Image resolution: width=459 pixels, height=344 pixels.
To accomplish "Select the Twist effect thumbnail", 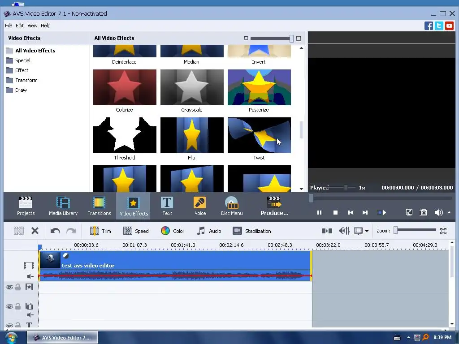I will click(260, 135).
